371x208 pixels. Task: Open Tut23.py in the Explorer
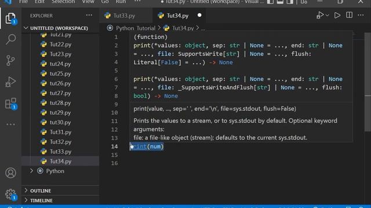60,54
